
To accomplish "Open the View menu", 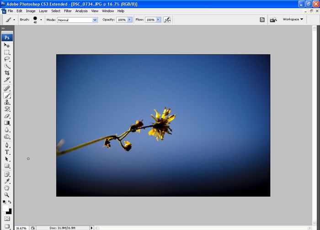I will (x=95, y=11).
